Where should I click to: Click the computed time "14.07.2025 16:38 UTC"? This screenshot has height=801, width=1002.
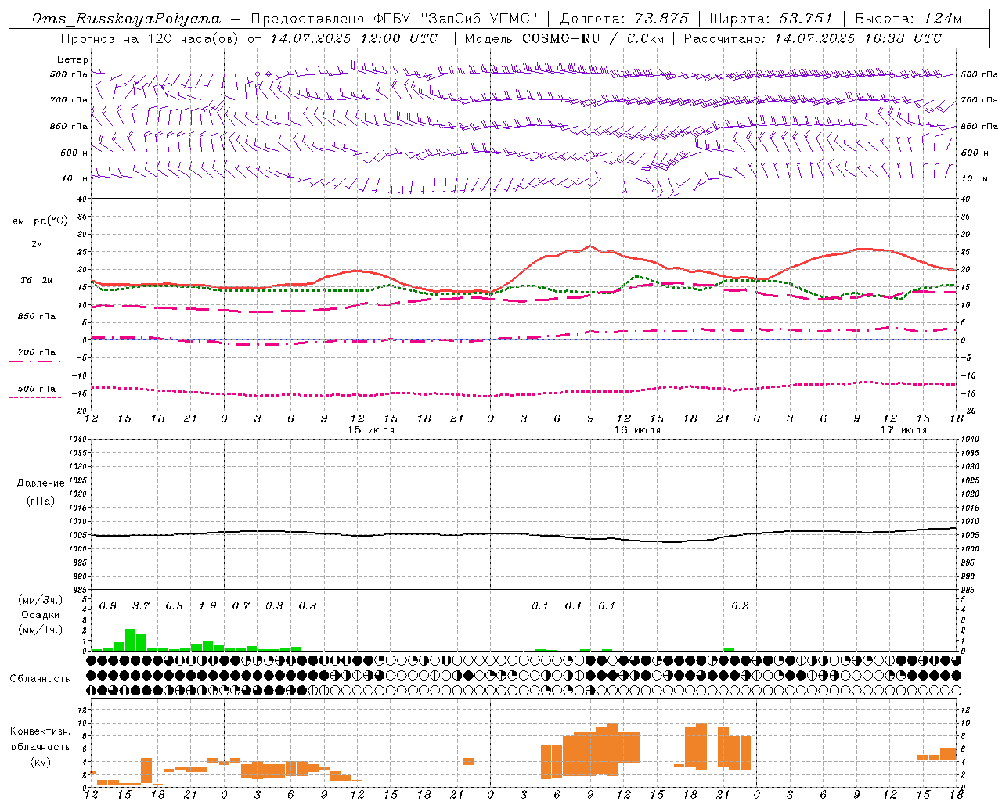click(858, 38)
